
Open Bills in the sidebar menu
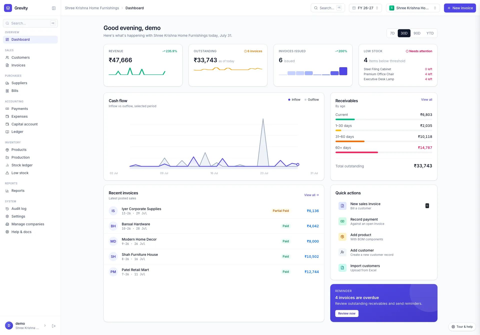[30, 91]
